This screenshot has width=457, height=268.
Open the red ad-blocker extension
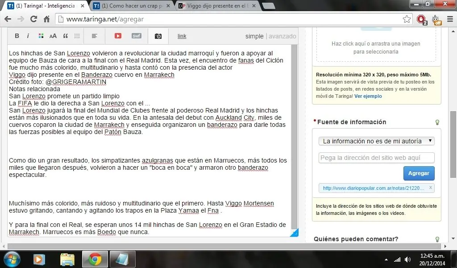[x=421, y=20]
